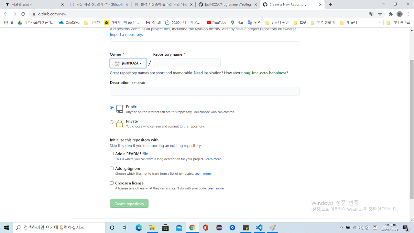Open Cortana circle on taskbar
The width and height of the screenshot is (414, 233).
[112, 227]
